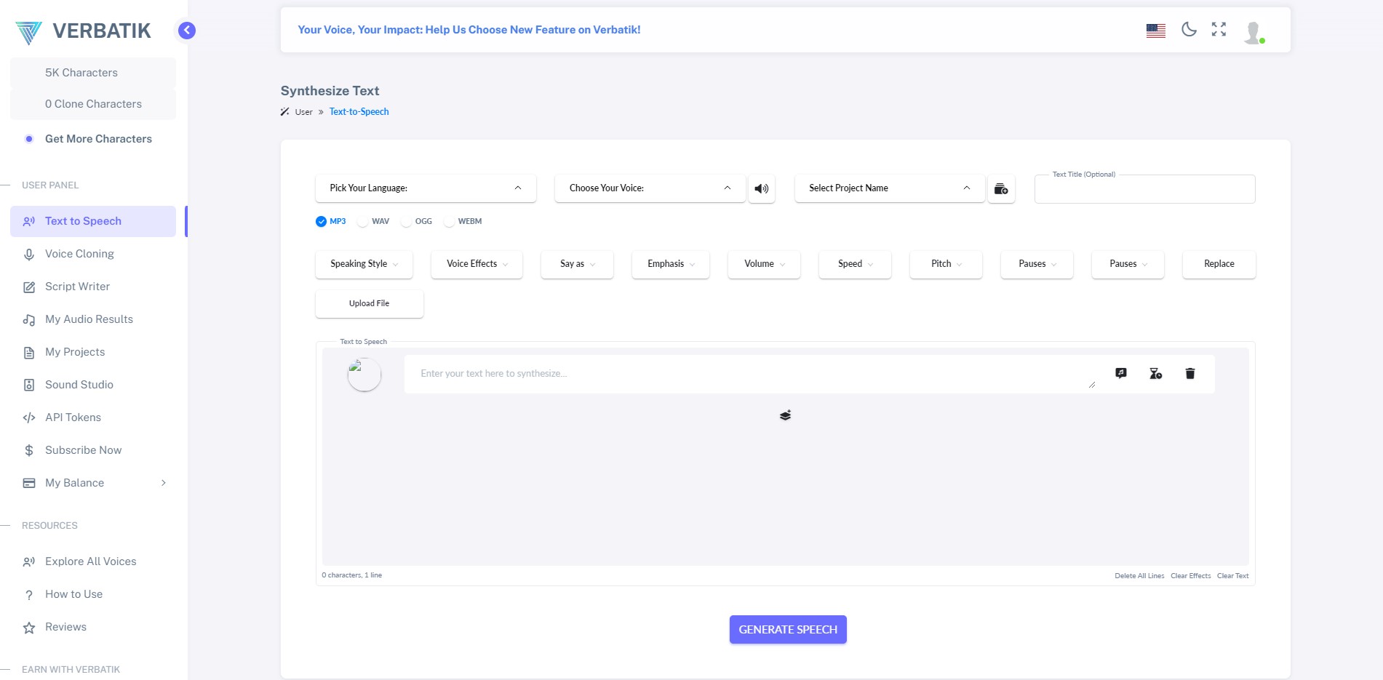The height and width of the screenshot is (680, 1383).
Task: Click the text area resize handle
Action: [x=1092, y=384]
